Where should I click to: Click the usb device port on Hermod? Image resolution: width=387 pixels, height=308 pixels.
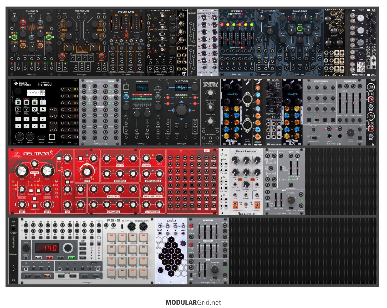[x=52, y=137]
